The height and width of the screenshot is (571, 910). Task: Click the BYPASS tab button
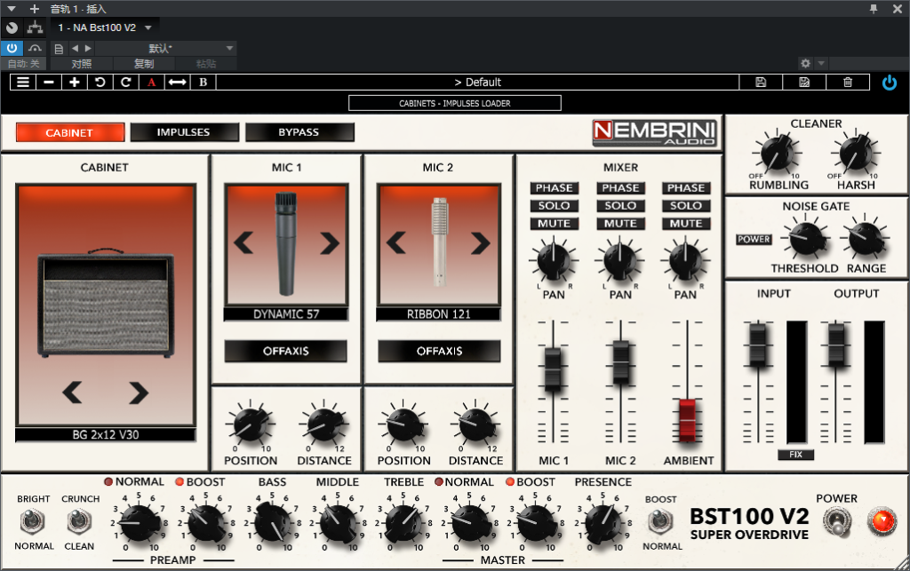click(x=299, y=132)
